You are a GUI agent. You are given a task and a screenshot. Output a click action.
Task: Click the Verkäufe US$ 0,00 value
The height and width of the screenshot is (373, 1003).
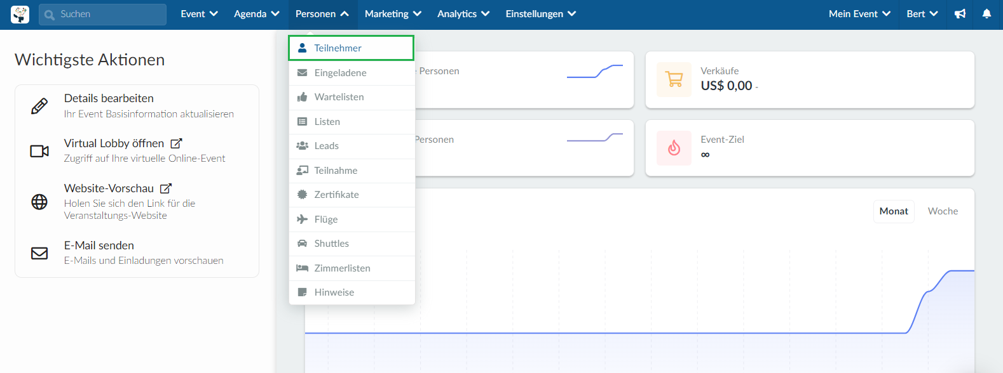(727, 86)
